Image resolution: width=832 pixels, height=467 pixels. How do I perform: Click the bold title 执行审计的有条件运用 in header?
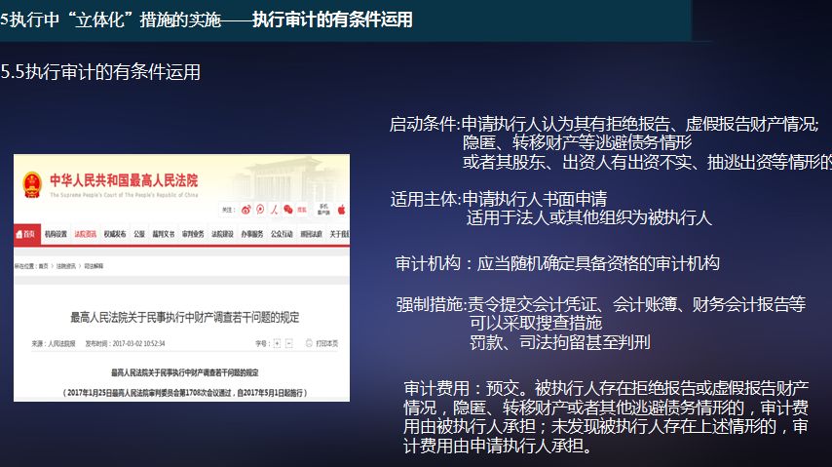coord(332,19)
